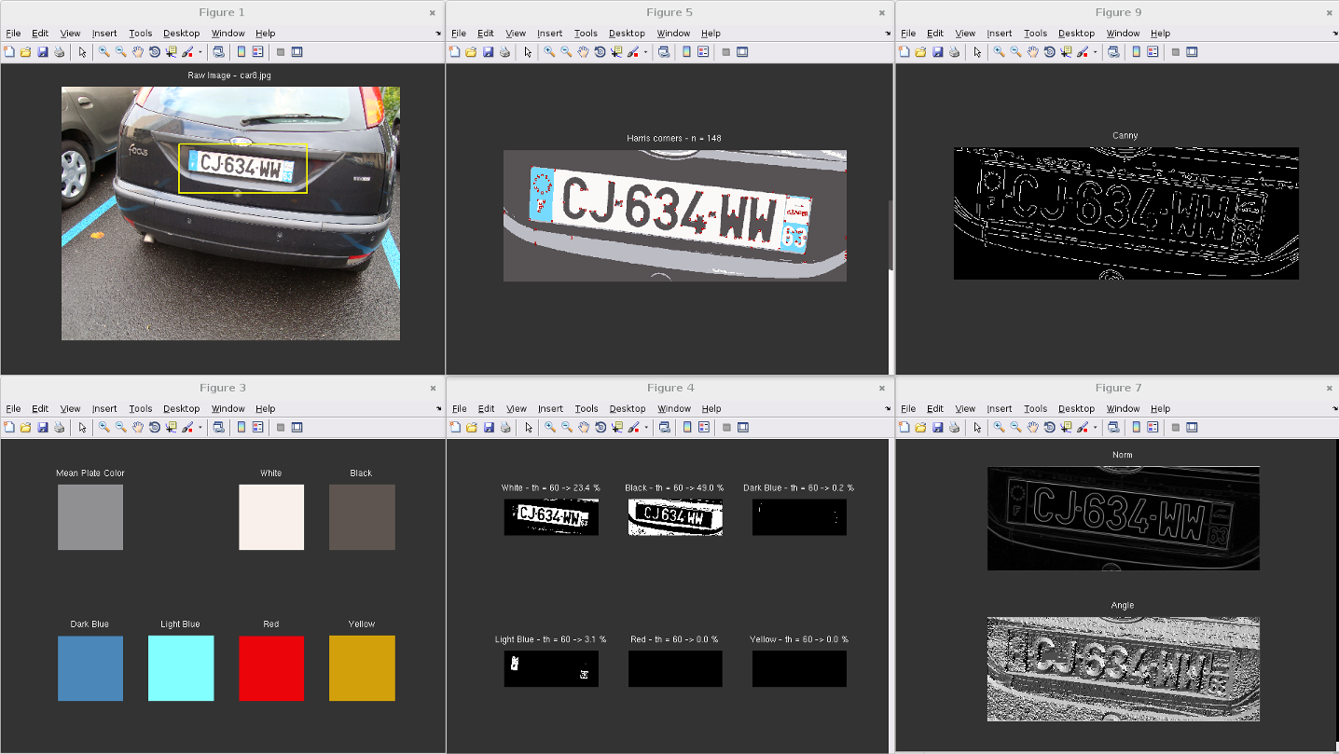Print Figure 7 using the printer icon

pos(954,428)
